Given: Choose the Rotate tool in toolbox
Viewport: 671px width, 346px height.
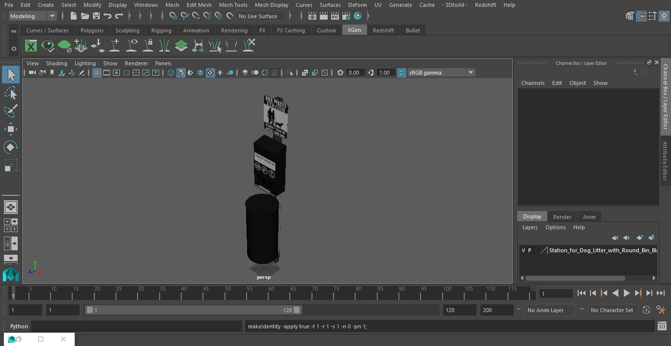Looking at the screenshot, I should point(11,147).
